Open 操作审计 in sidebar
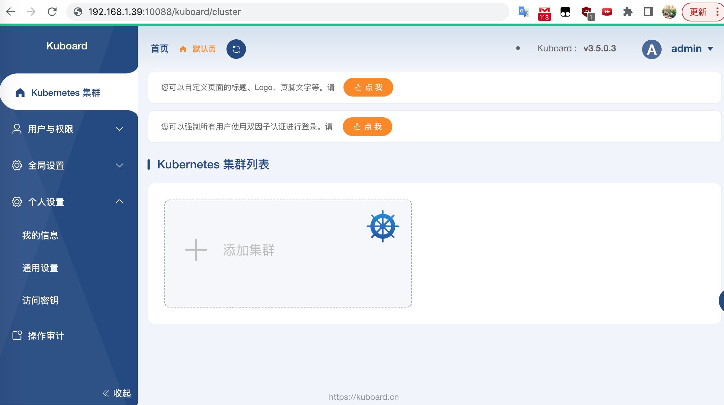The width and height of the screenshot is (724, 405). 46,336
